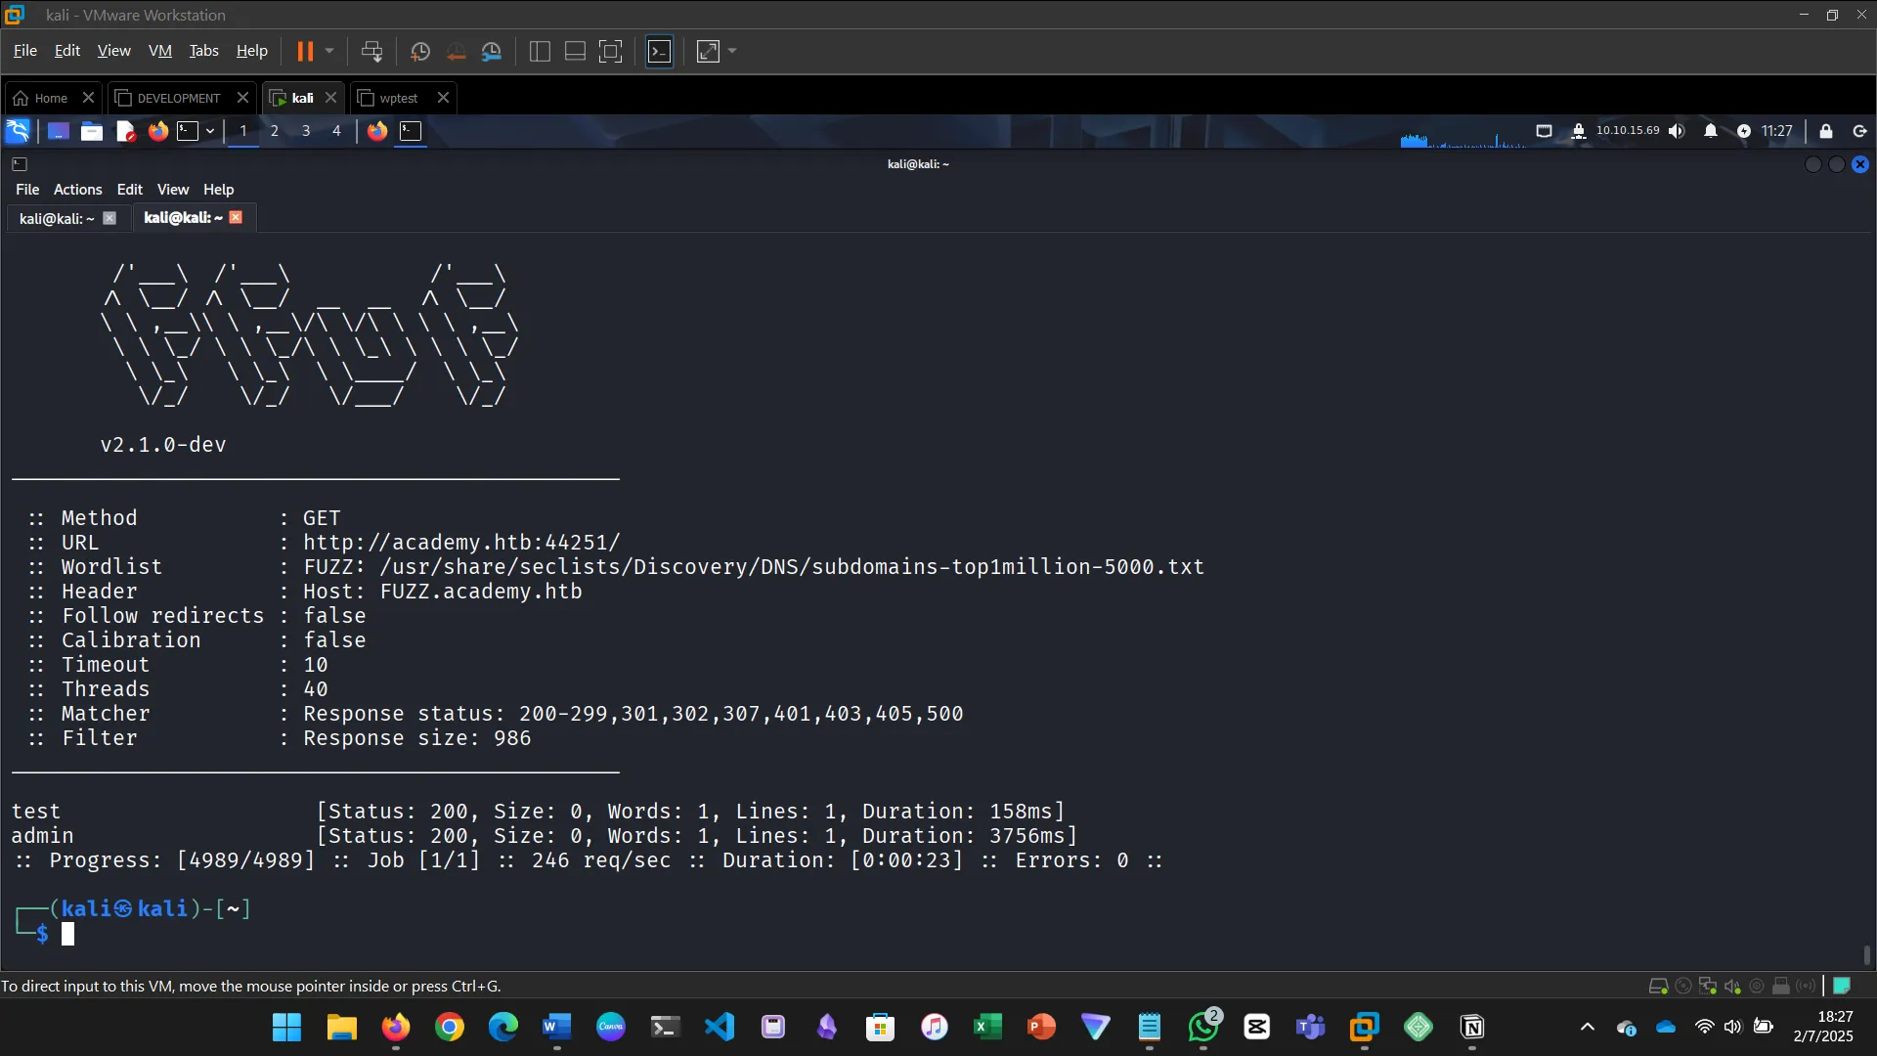Take a snapshot of the VM
The width and height of the screenshot is (1877, 1056).
[419, 51]
